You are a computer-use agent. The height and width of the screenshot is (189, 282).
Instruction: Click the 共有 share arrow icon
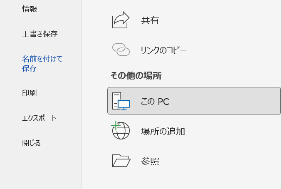point(121,20)
